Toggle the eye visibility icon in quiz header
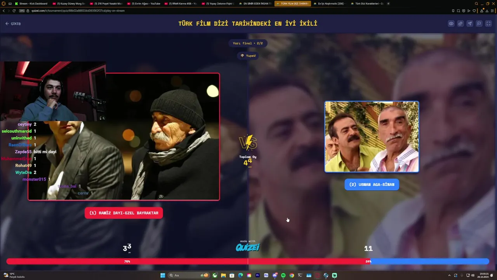497x280 pixels. [451, 24]
